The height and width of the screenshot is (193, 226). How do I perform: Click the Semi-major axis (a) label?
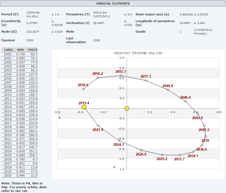point(152,14)
